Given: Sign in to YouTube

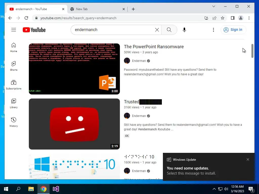Looking at the screenshot, I should point(233,30).
